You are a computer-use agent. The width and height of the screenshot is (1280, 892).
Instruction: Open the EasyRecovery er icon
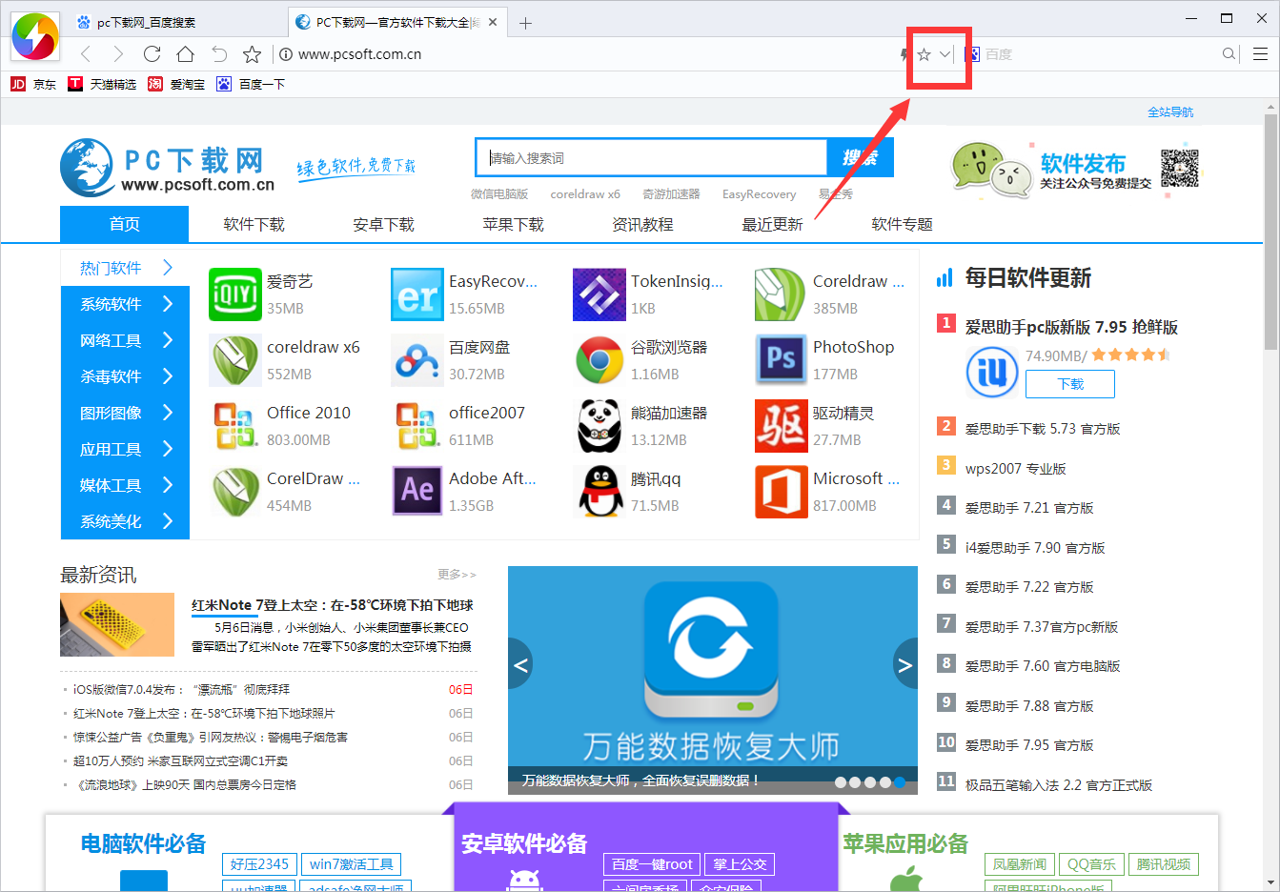(417, 294)
